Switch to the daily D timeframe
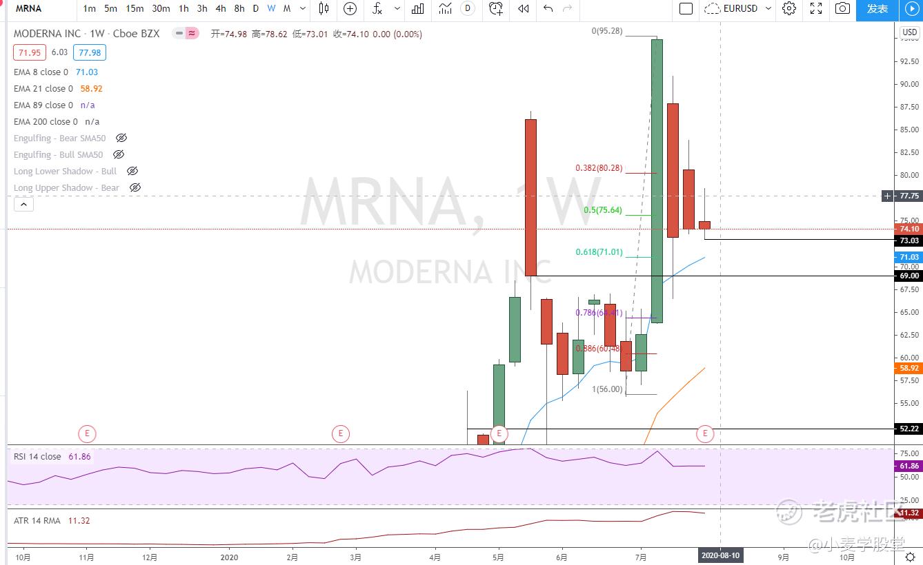The width and height of the screenshot is (923, 565). 256,9
